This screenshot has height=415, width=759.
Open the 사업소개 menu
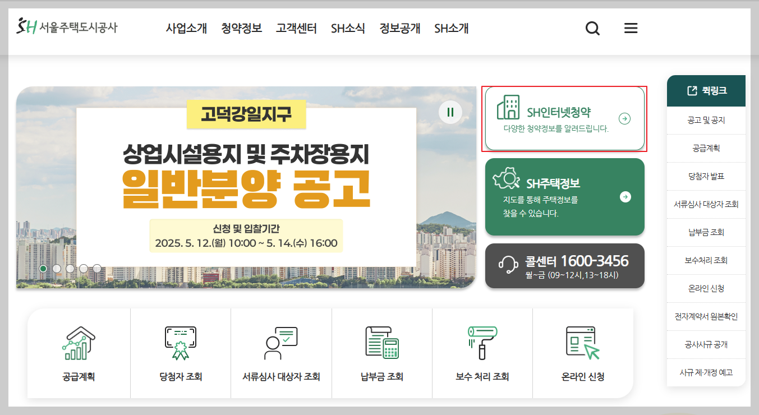click(x=186, y=28)
